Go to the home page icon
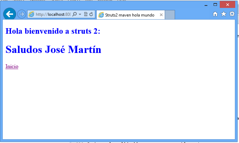239x143 pixels. pyautogui.click(x=215, y=14)
